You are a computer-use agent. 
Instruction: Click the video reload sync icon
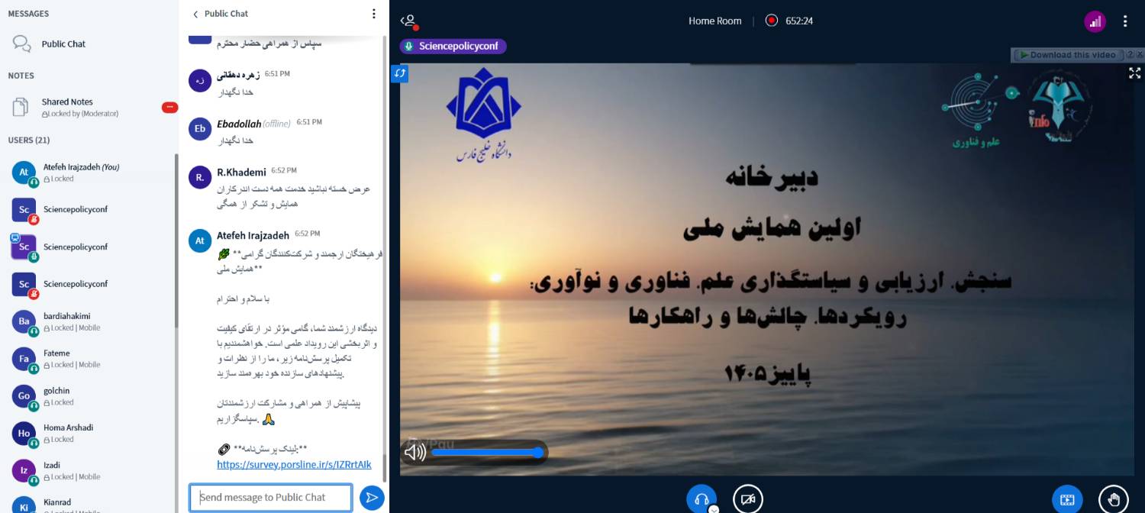(400, 73)
